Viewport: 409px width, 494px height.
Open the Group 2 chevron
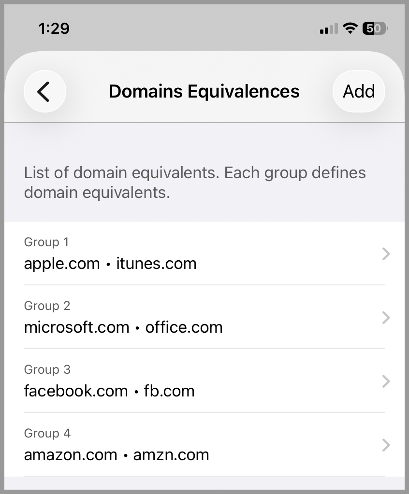(386, 318)
